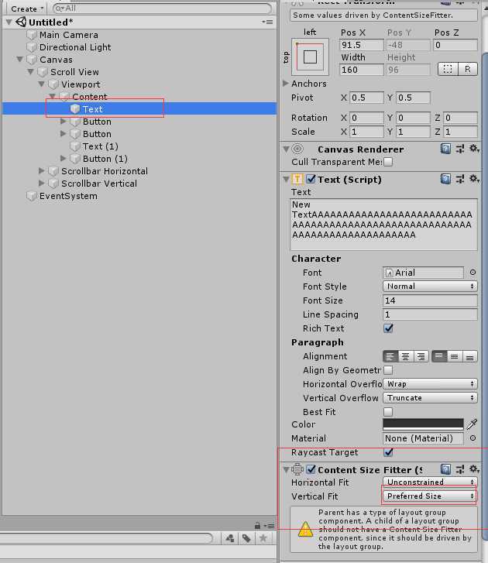Open the Text (Script) preset sliders icon
Image resolution: width=488 pixels, height=563 pixels.
click(x=460, y=179)
